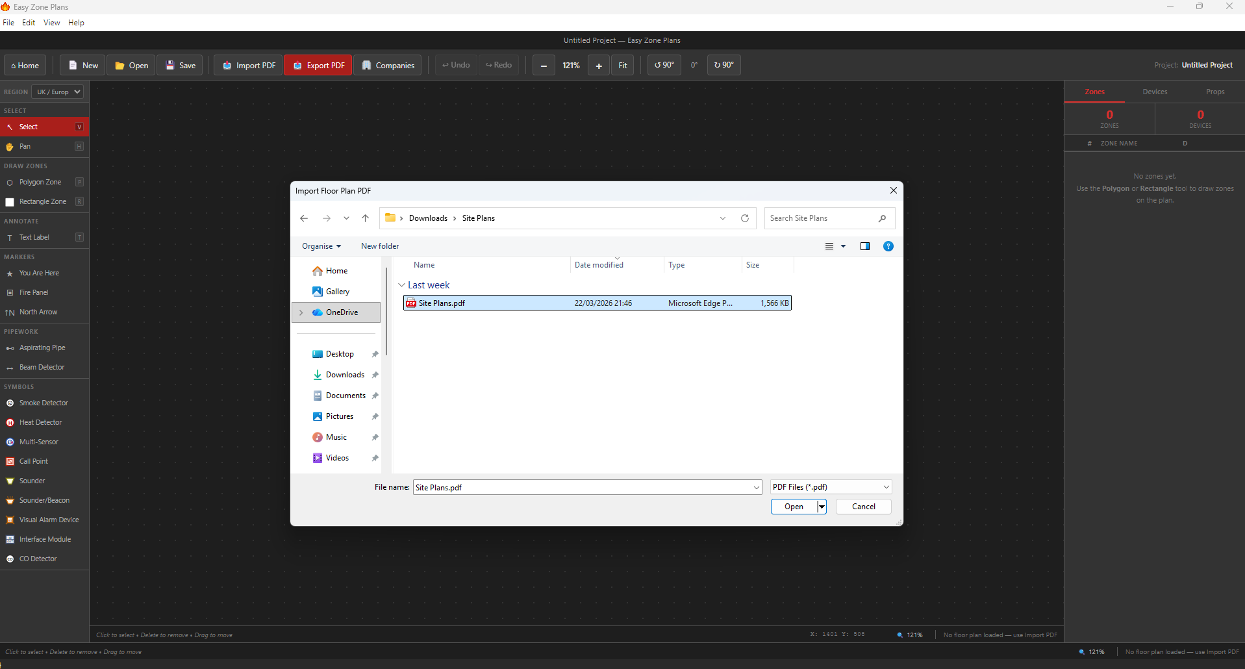Go to Home in the toolbar

coord(25,65)
